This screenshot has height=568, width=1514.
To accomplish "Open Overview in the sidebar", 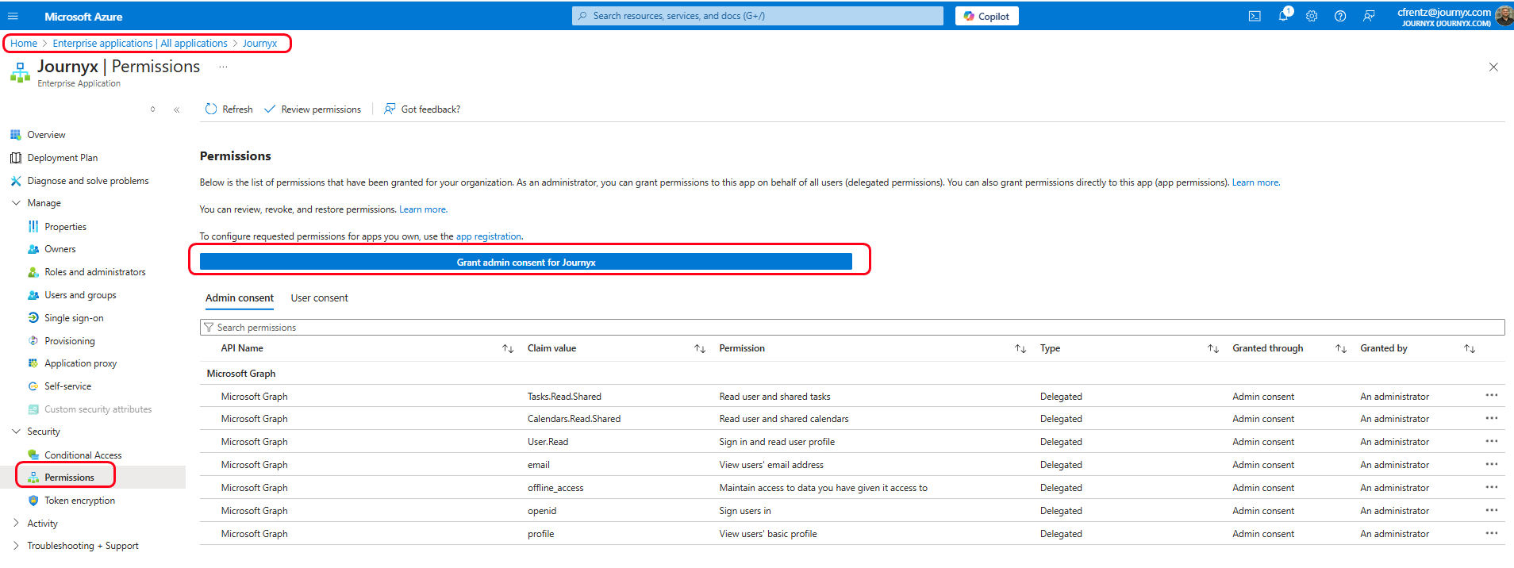I will point(46,135).
